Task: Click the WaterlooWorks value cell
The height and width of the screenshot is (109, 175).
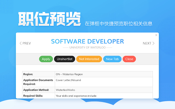Action: [x=65, y=90]
